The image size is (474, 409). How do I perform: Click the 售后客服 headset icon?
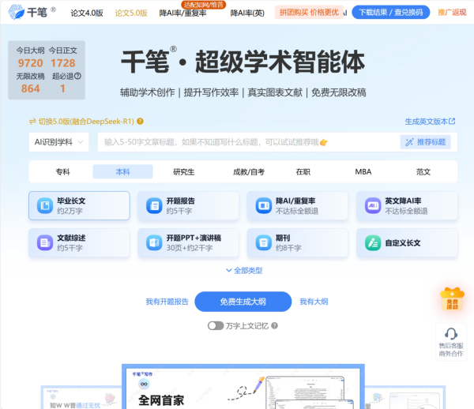pyautogui.click(x=451, y=334)
